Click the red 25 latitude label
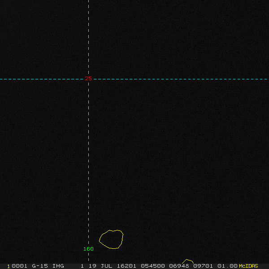Image resolution: width=269 pixels, height=269 pixels. coord(88,79)
